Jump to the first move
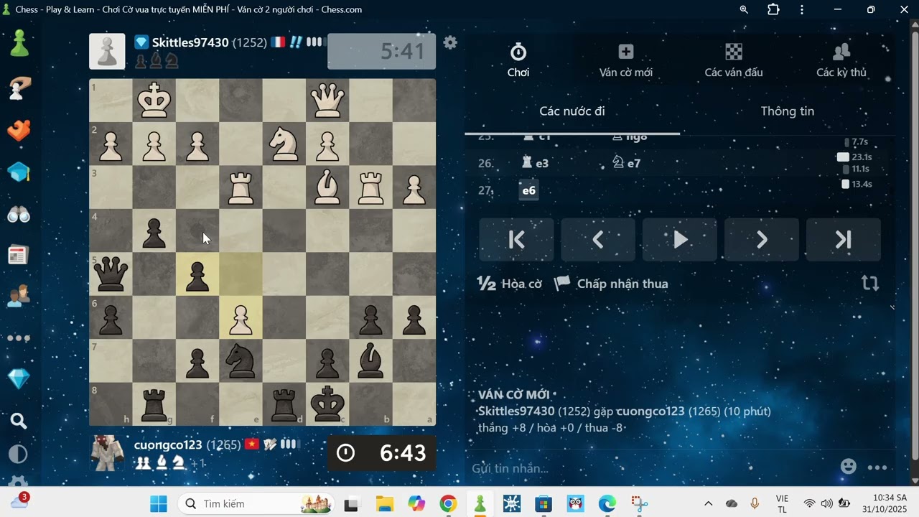 point(517,240)
